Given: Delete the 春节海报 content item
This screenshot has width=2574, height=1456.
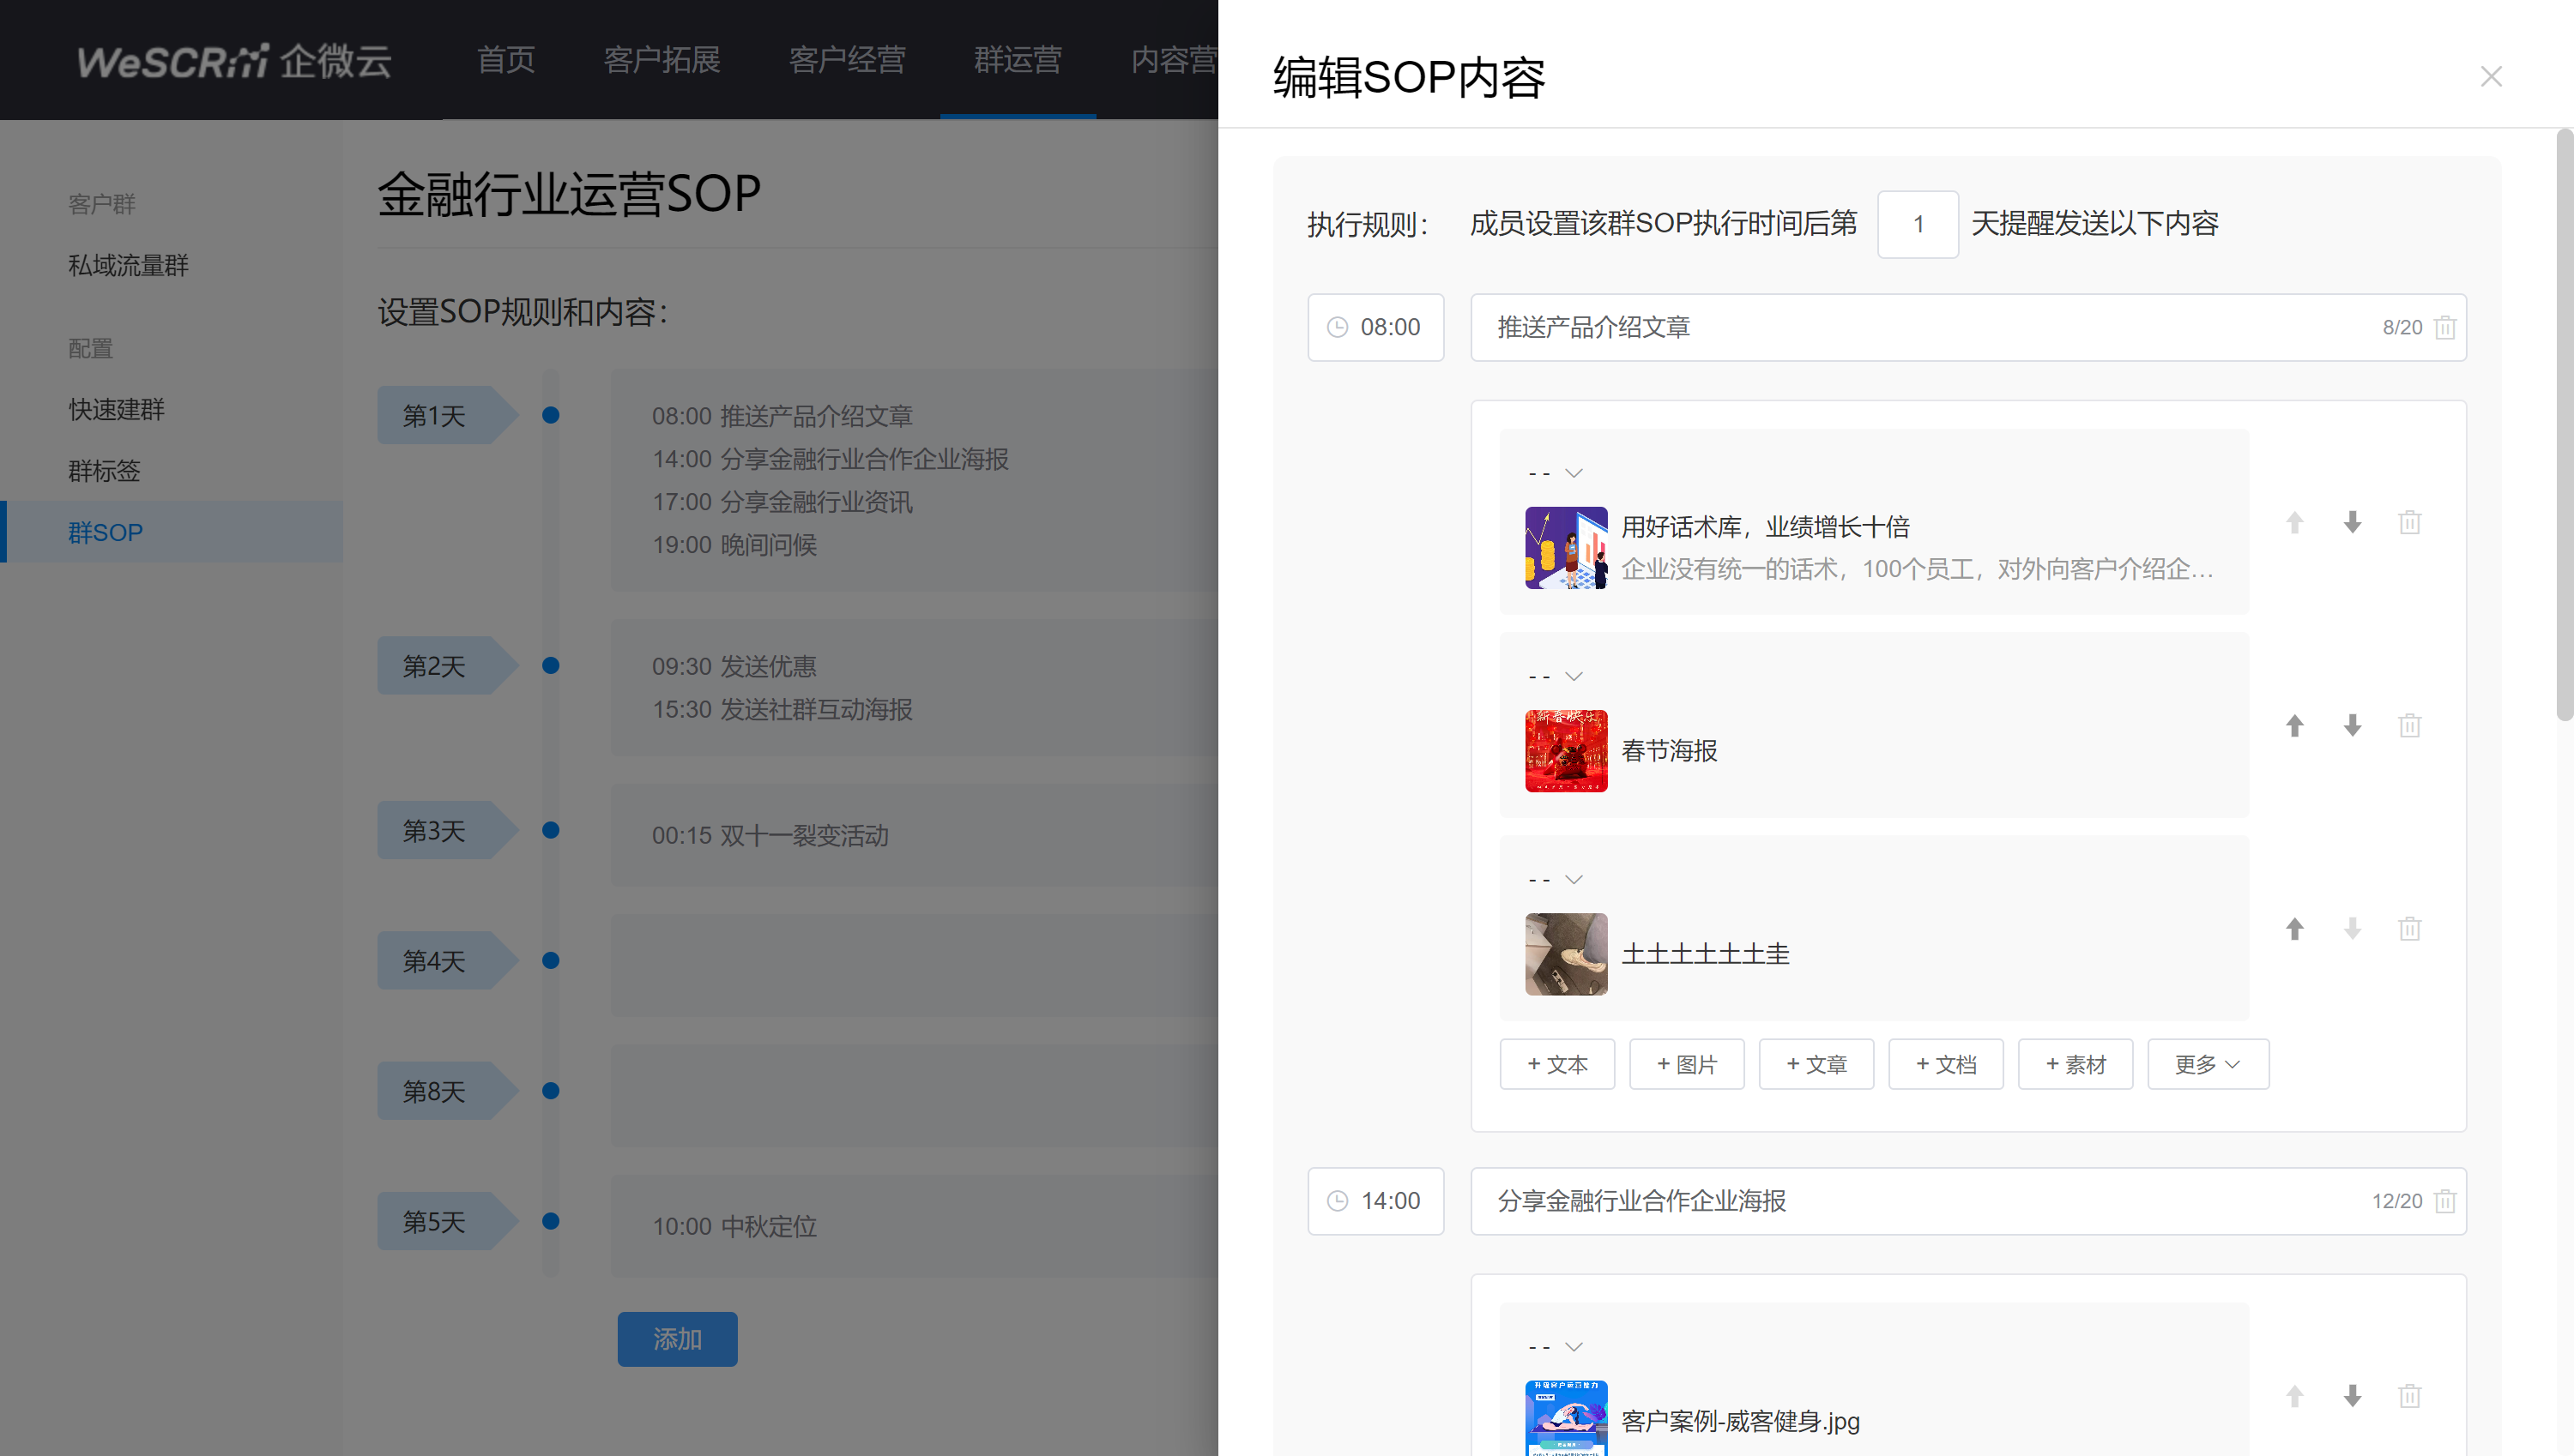Looking at the screenshot, I should click(2409, 725).
